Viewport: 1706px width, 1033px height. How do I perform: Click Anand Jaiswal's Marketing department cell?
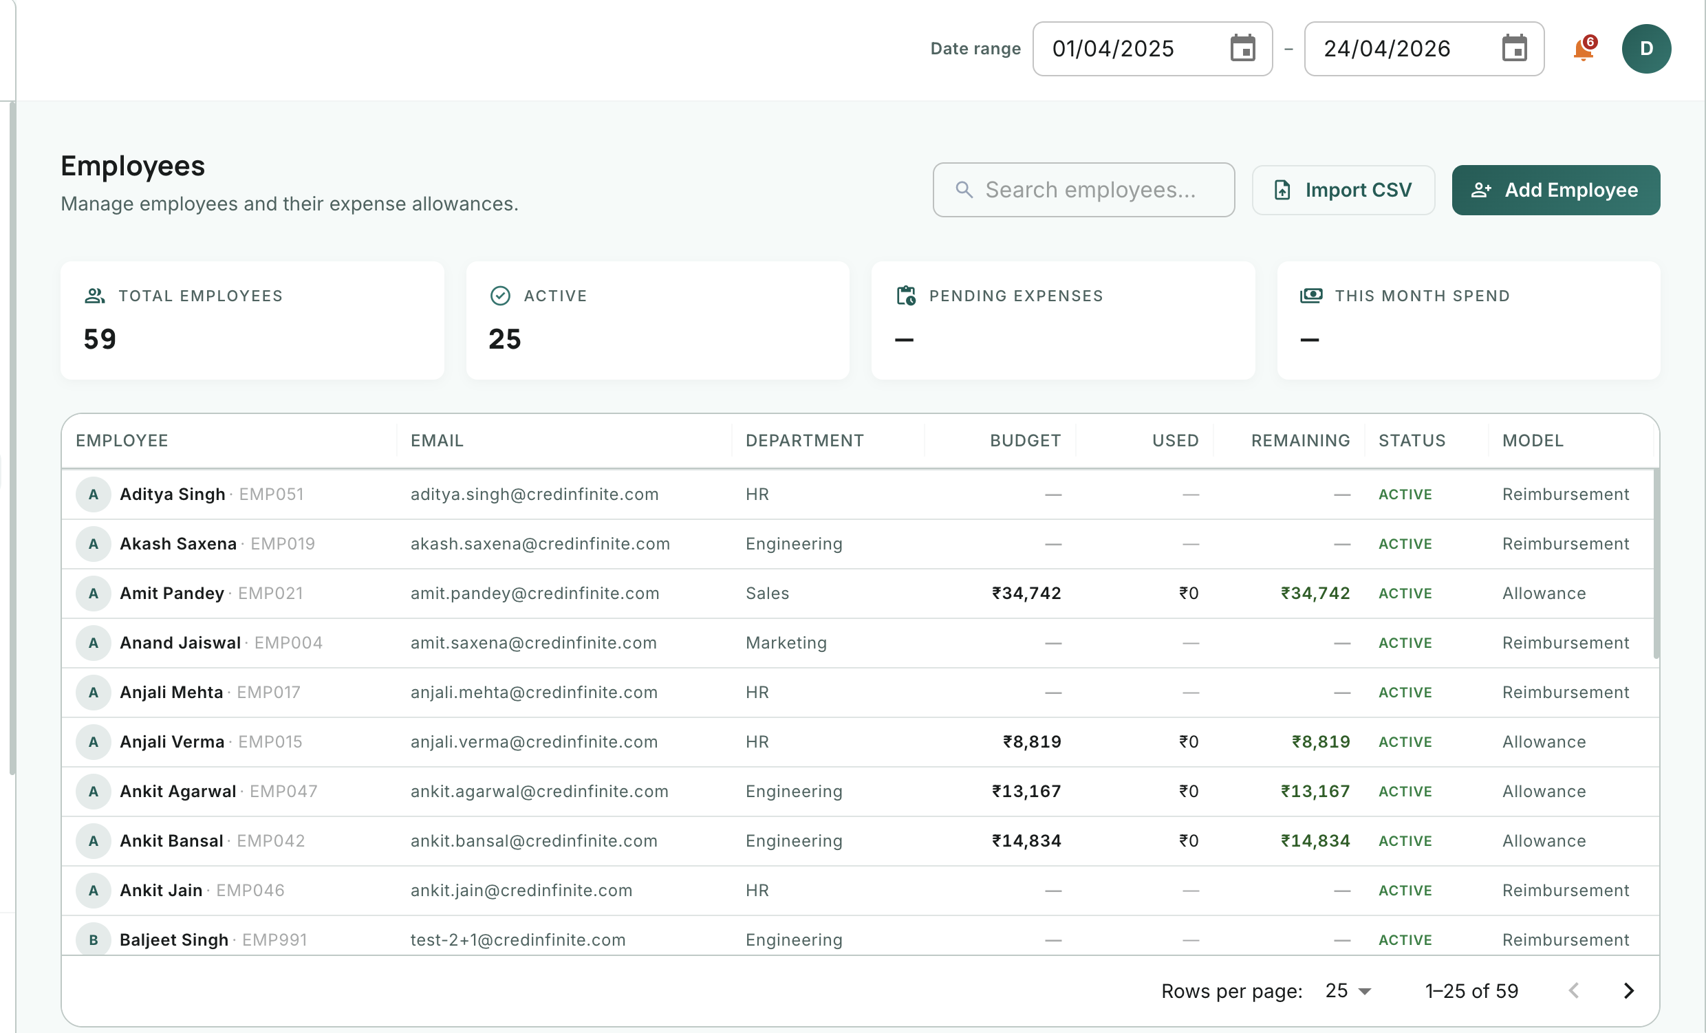786,642
